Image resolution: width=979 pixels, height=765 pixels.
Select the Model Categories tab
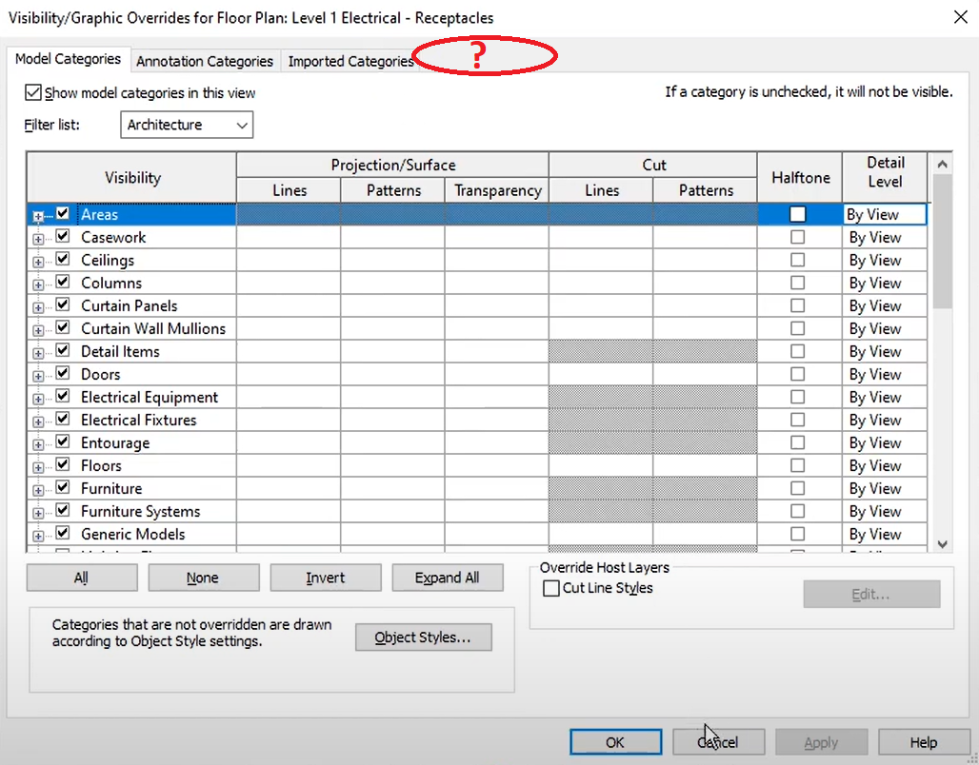pos(68,59)
